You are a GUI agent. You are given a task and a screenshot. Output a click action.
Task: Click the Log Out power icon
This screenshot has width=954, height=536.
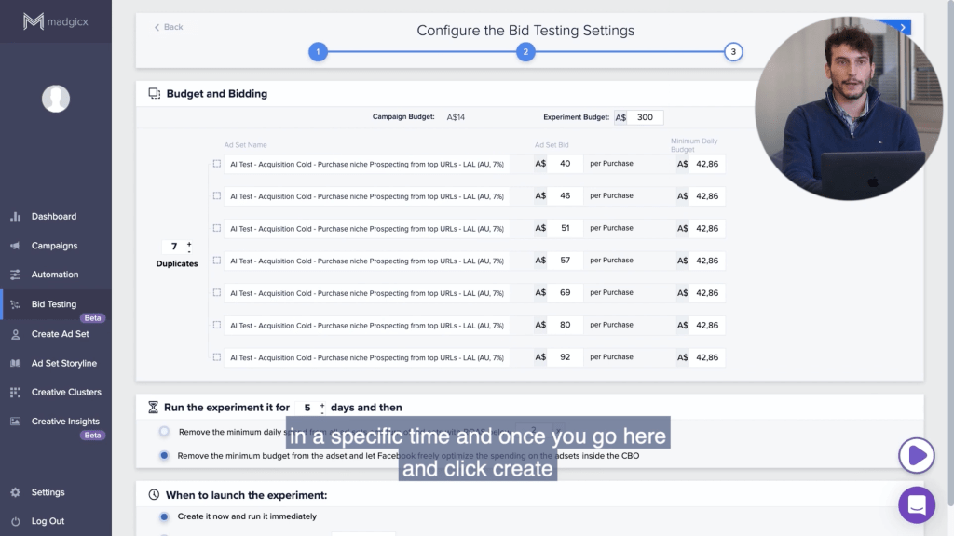click(x=15, y=521)
